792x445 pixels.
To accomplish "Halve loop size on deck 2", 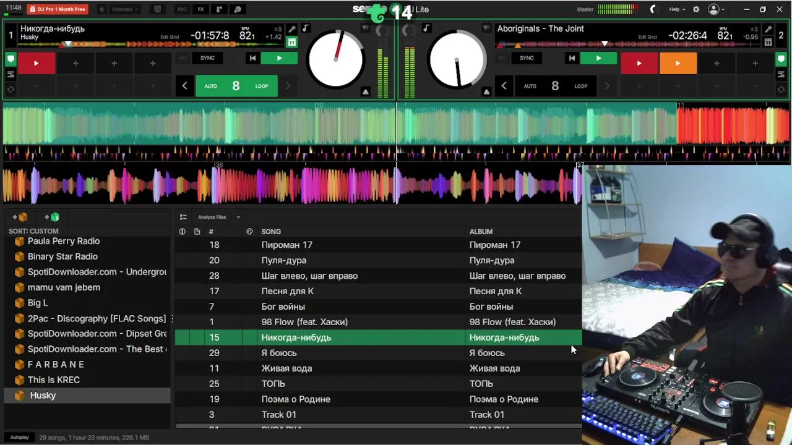I will pos(504,86).
